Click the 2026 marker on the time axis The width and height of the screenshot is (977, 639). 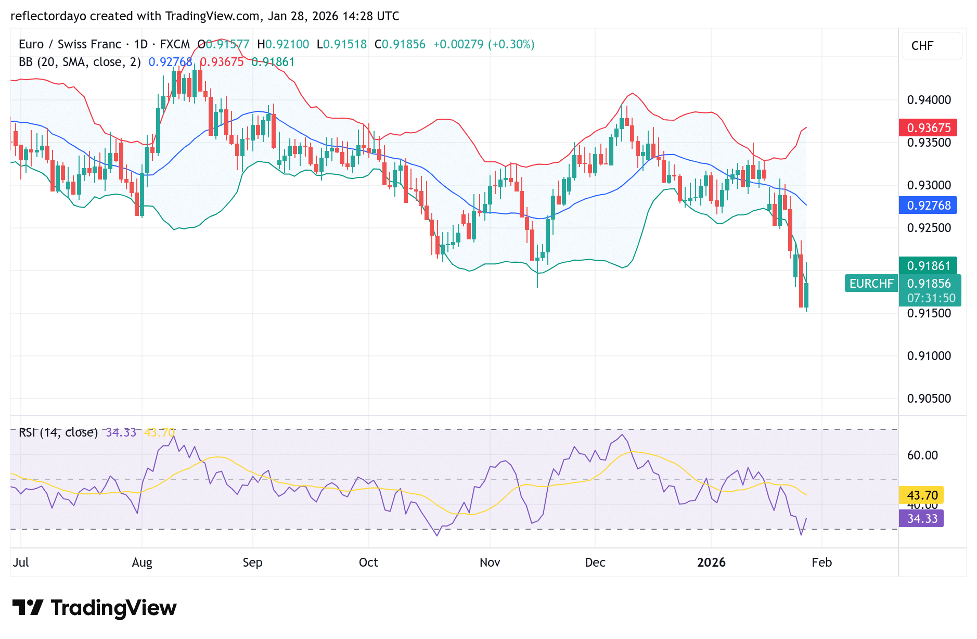(x=712, y=563)
